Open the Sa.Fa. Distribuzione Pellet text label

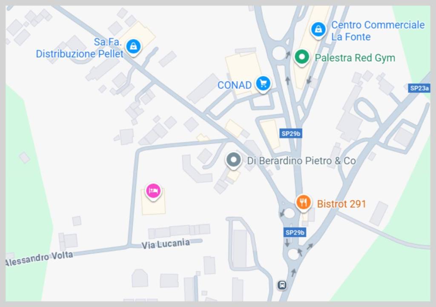pos(80,48)
